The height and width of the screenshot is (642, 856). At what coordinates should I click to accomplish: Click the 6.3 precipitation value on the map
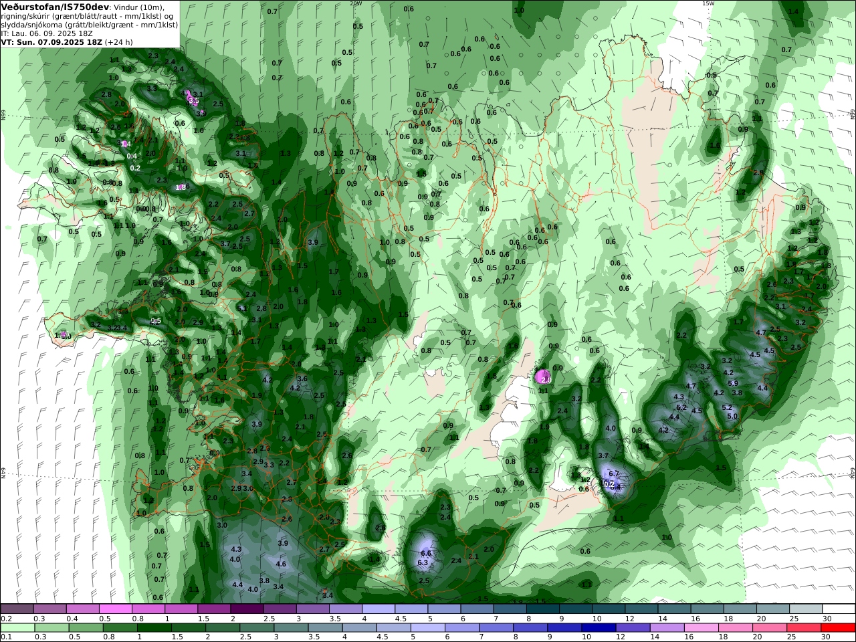[x=423, y=563]
